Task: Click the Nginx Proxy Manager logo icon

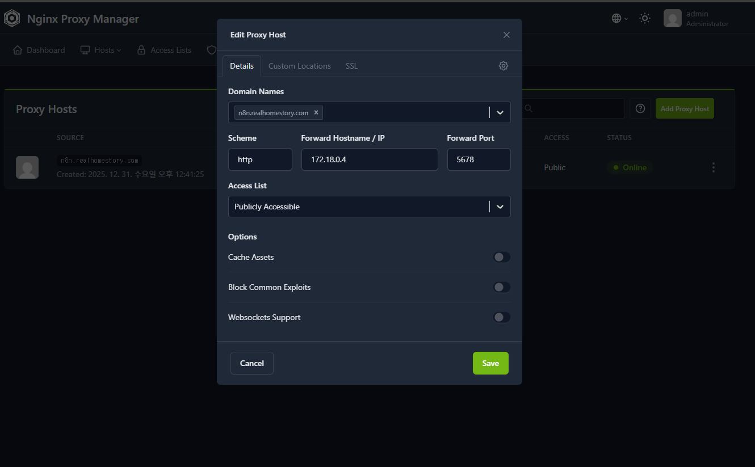Action: 12,19
